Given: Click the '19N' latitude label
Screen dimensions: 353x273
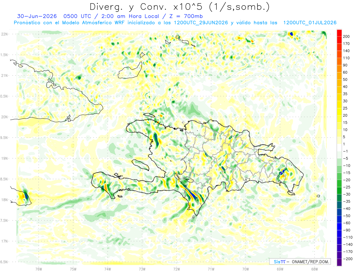Looking at the screenshot, I should point(4,158).
